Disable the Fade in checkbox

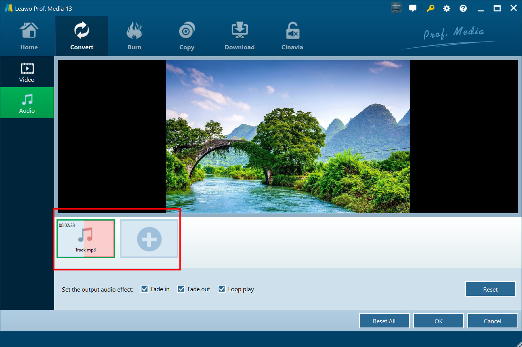coord(145,289)
